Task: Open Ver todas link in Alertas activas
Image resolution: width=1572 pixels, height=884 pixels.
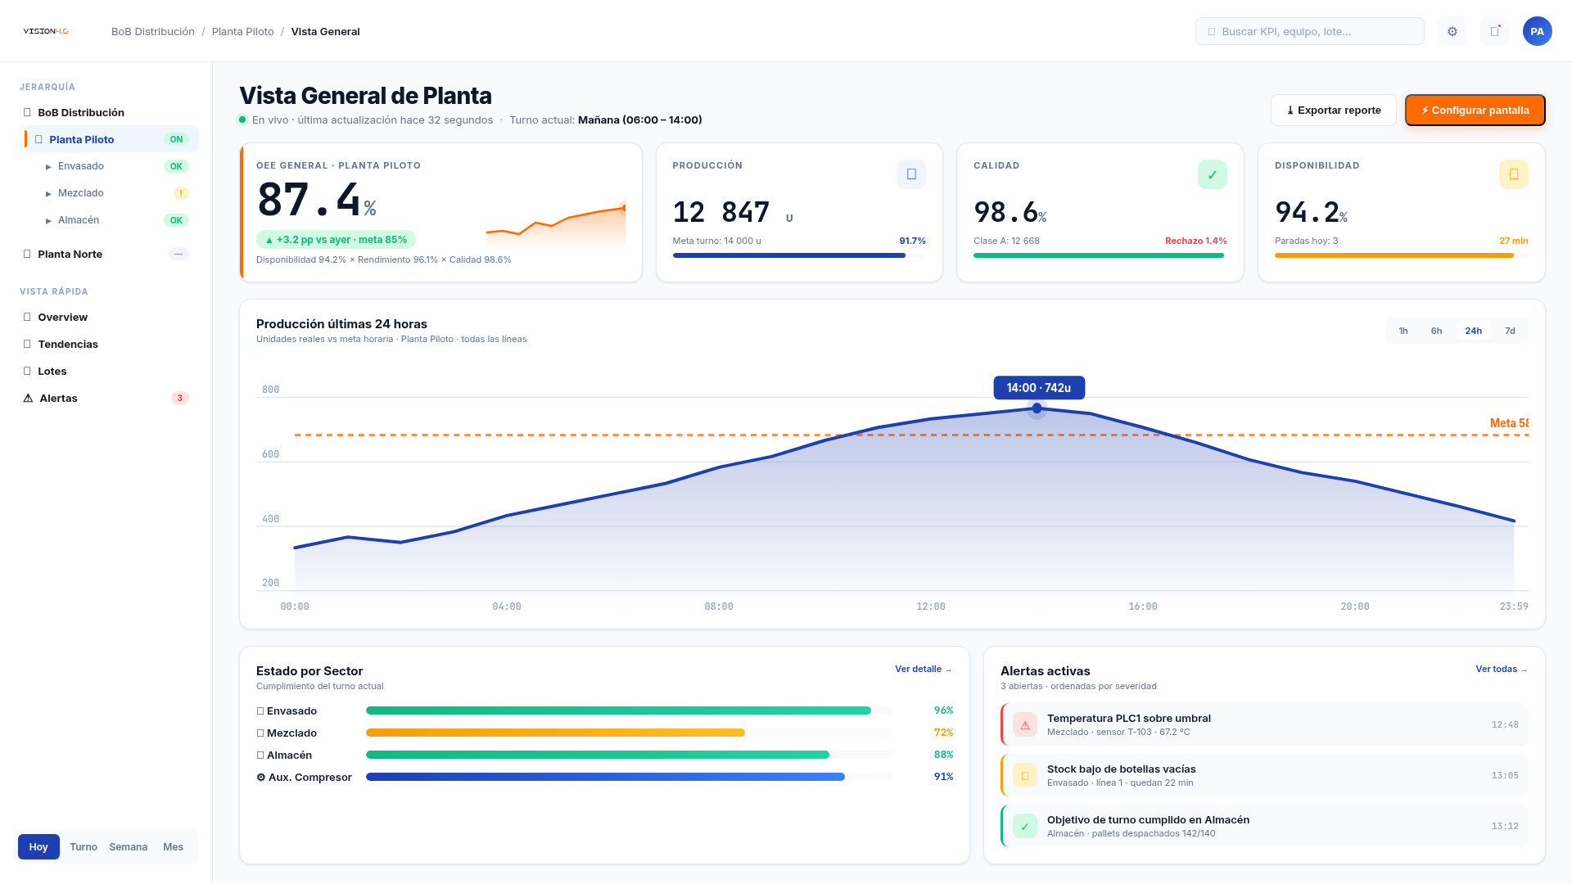Action: click(1502, 670)
